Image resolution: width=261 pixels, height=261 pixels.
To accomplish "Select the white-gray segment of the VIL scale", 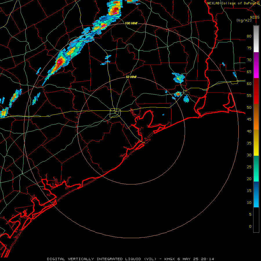I will (x=256, y=39).
